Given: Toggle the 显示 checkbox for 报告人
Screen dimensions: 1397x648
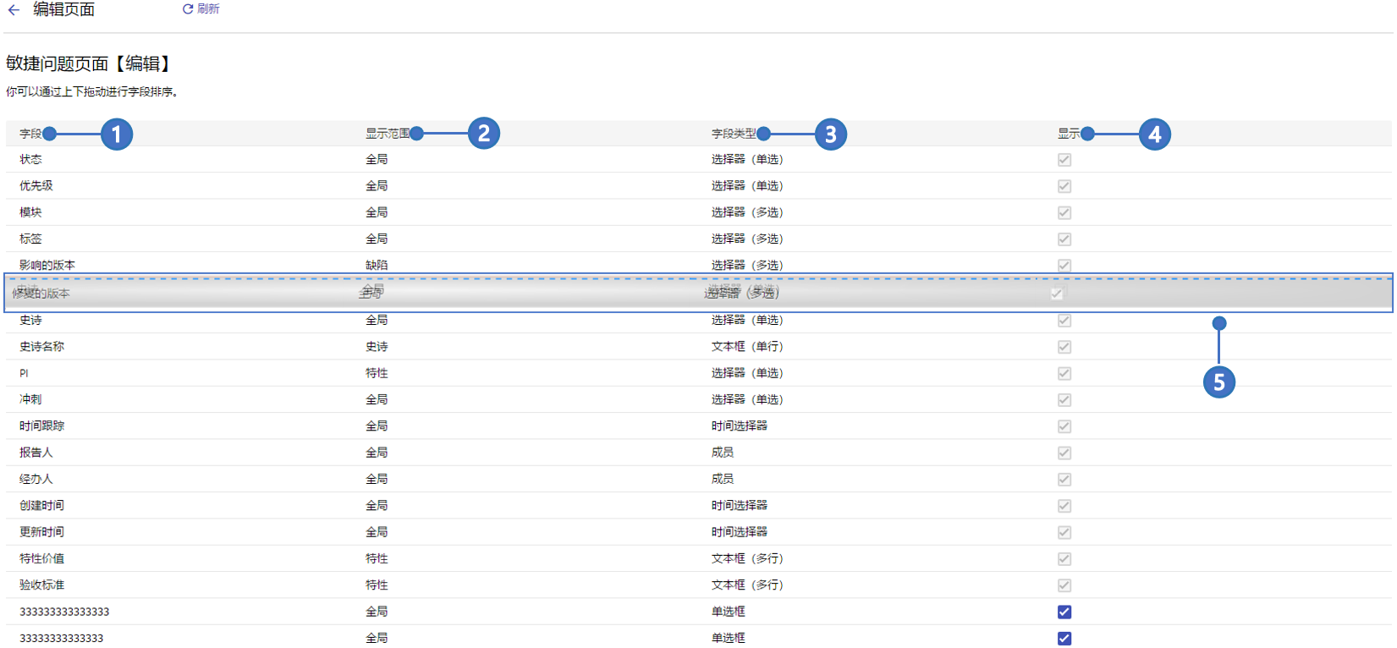Looking at the screenshot, I should [1064, 453].
